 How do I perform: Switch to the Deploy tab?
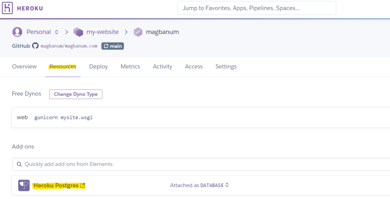tap(98, 66)
